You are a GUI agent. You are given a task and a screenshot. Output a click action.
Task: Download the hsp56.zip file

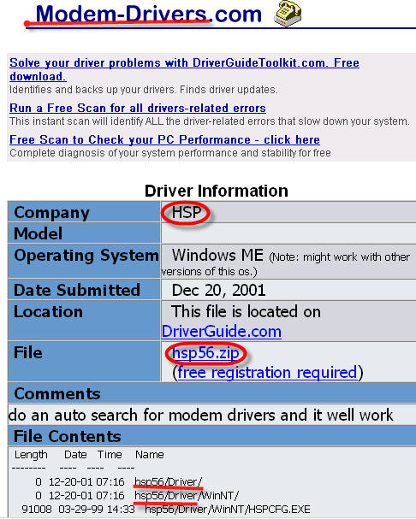205,353
